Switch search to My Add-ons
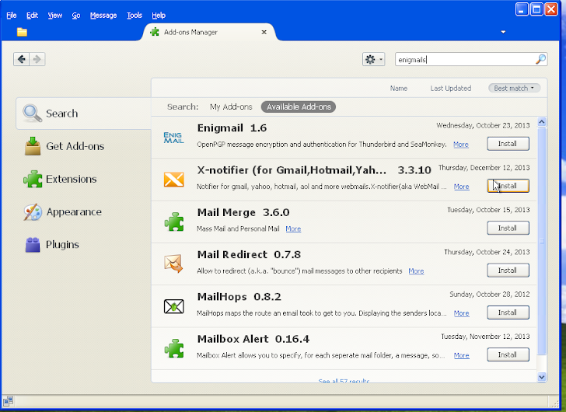This screenshot has height=412, width=566. point(231,106)
